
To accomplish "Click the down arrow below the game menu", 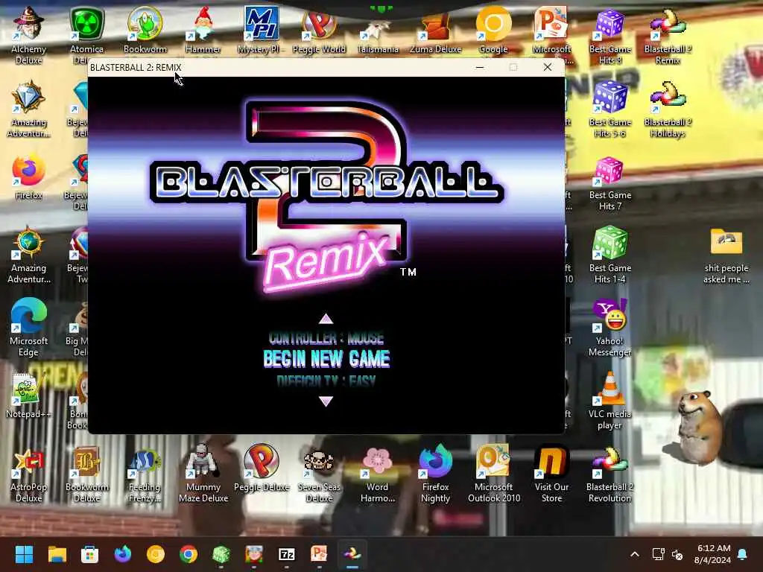I will (x=326, y=401).
